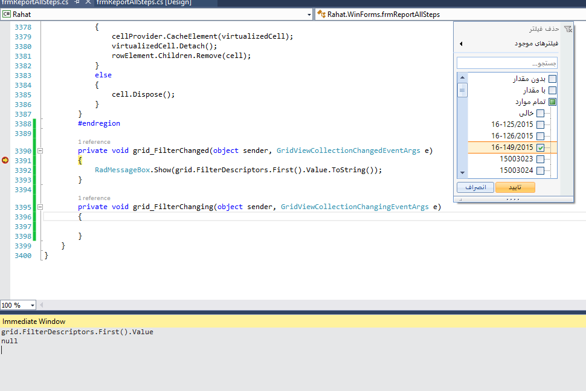586x391 pixels.
Task: Click GridViewCollectionChangingEventArgs on line 3395
Action: tap(355, 207)
